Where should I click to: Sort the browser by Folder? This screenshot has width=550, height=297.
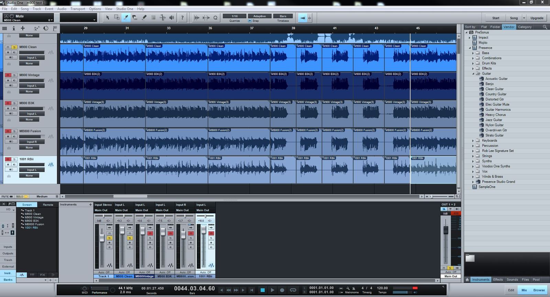[x=495, y=27]
